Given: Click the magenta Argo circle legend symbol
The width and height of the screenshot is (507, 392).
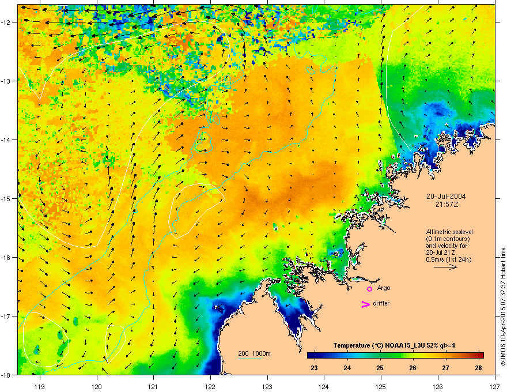Looking at the screenshot, I should coord(369,289).
